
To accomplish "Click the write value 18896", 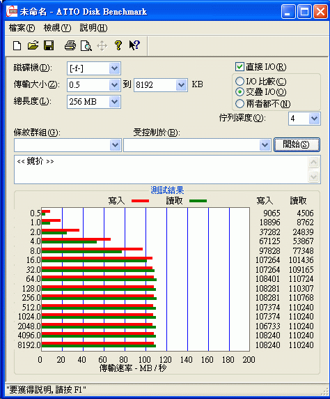I will click(269, 223).
